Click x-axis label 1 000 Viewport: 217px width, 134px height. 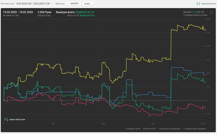coord(103,124)
